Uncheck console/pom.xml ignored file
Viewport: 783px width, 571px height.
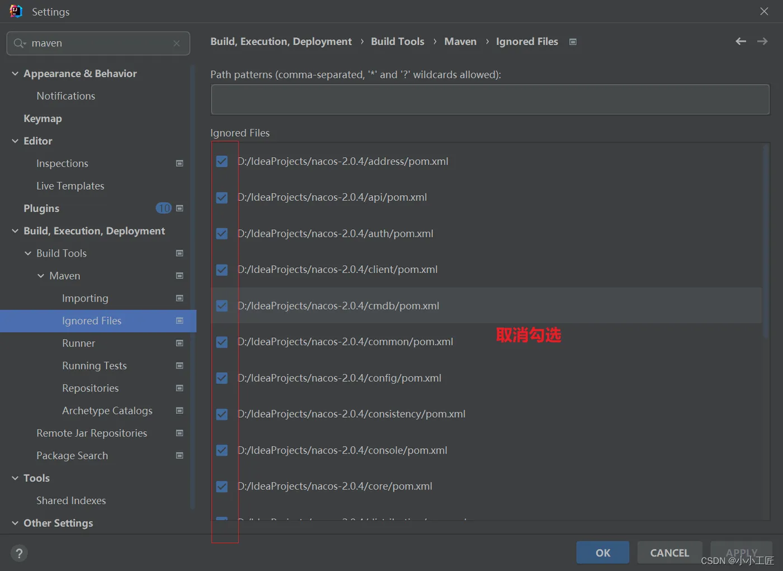pos(222,450)
